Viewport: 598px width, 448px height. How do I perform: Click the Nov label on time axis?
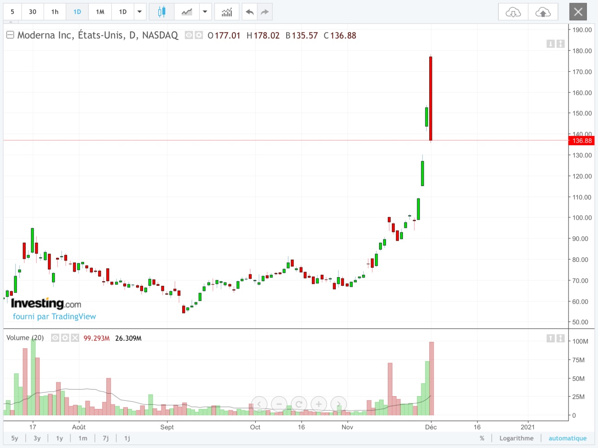pos(347,427)
